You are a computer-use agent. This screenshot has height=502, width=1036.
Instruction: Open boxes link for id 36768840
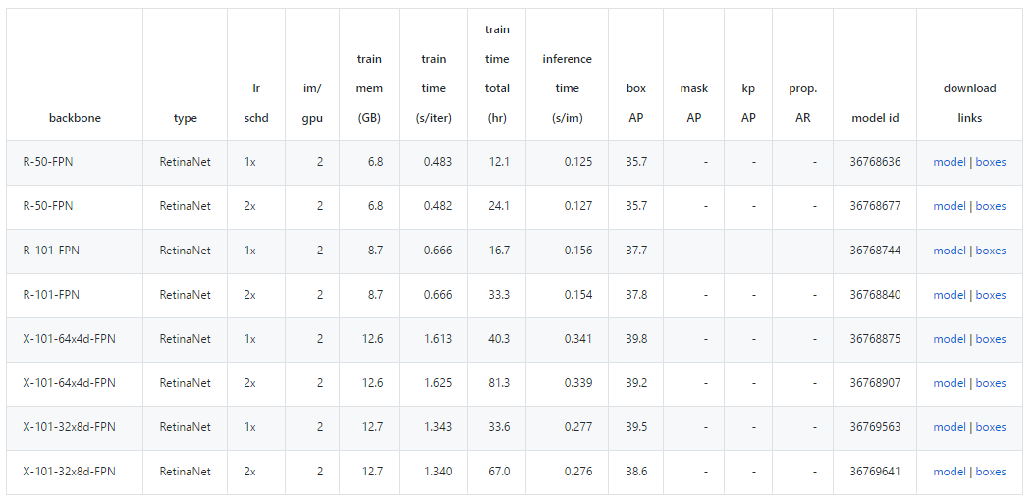[x=990, y=295]
